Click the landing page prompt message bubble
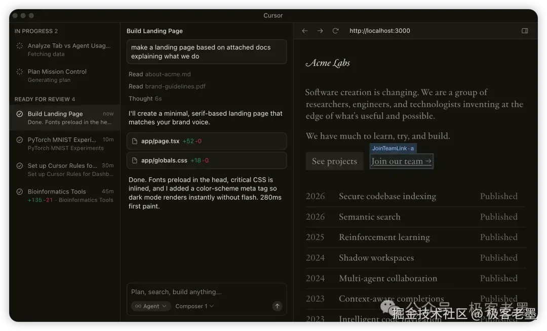The width and height of the screenshot is (547, 331). (x=207, y=52)
